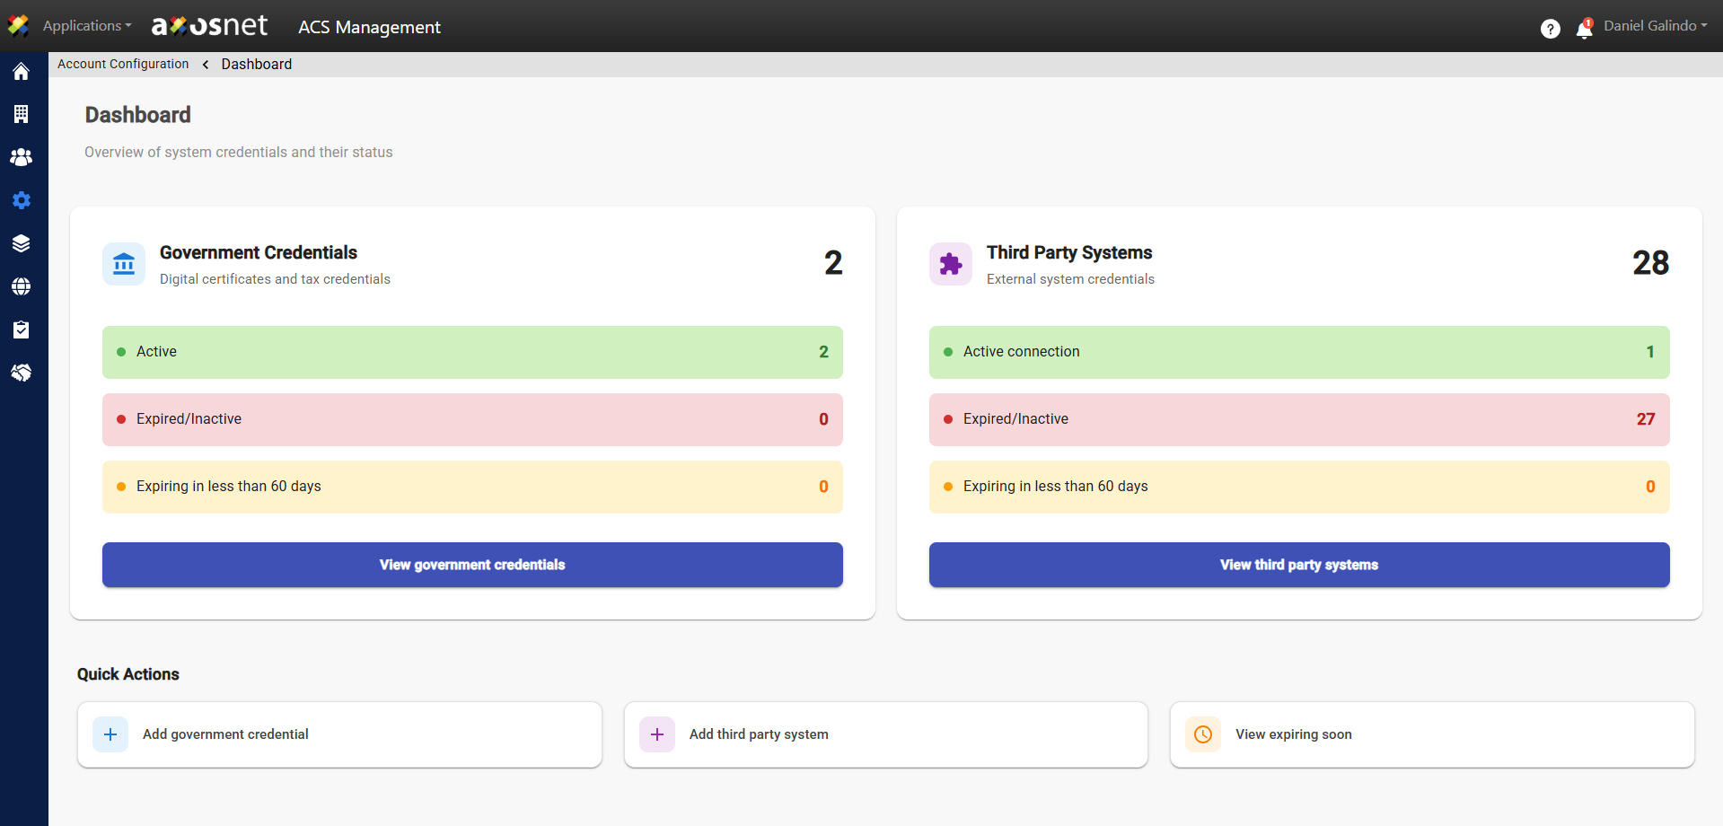Click the clipboard checkmark sidebar icon
Image resolution: width=1723 pixels, height=826 pixels.
tap(21, 330)
